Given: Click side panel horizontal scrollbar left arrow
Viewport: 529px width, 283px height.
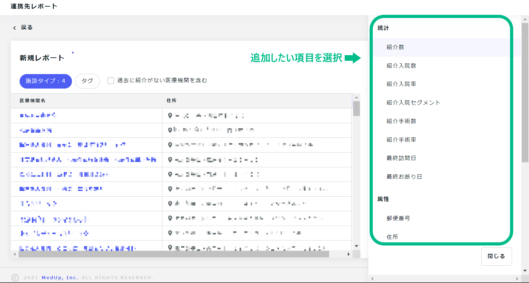Looking at the screenshot, I should (372, 279).
